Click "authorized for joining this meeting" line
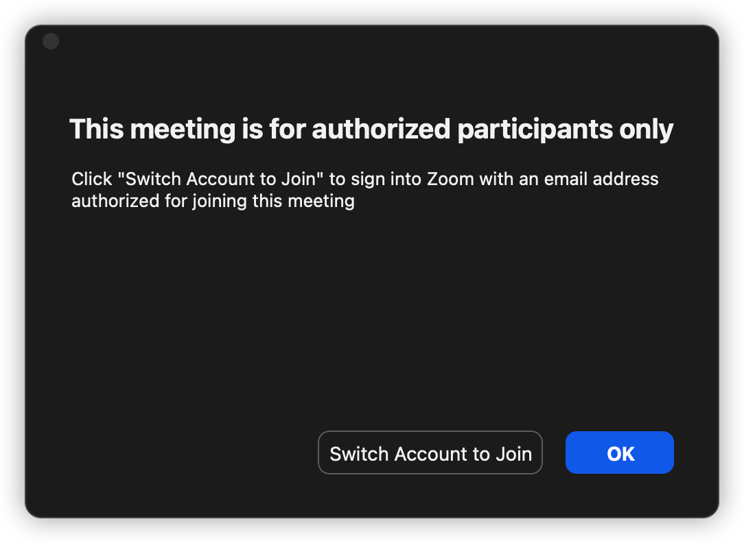 pyautogui.click(x=213, y=202)
